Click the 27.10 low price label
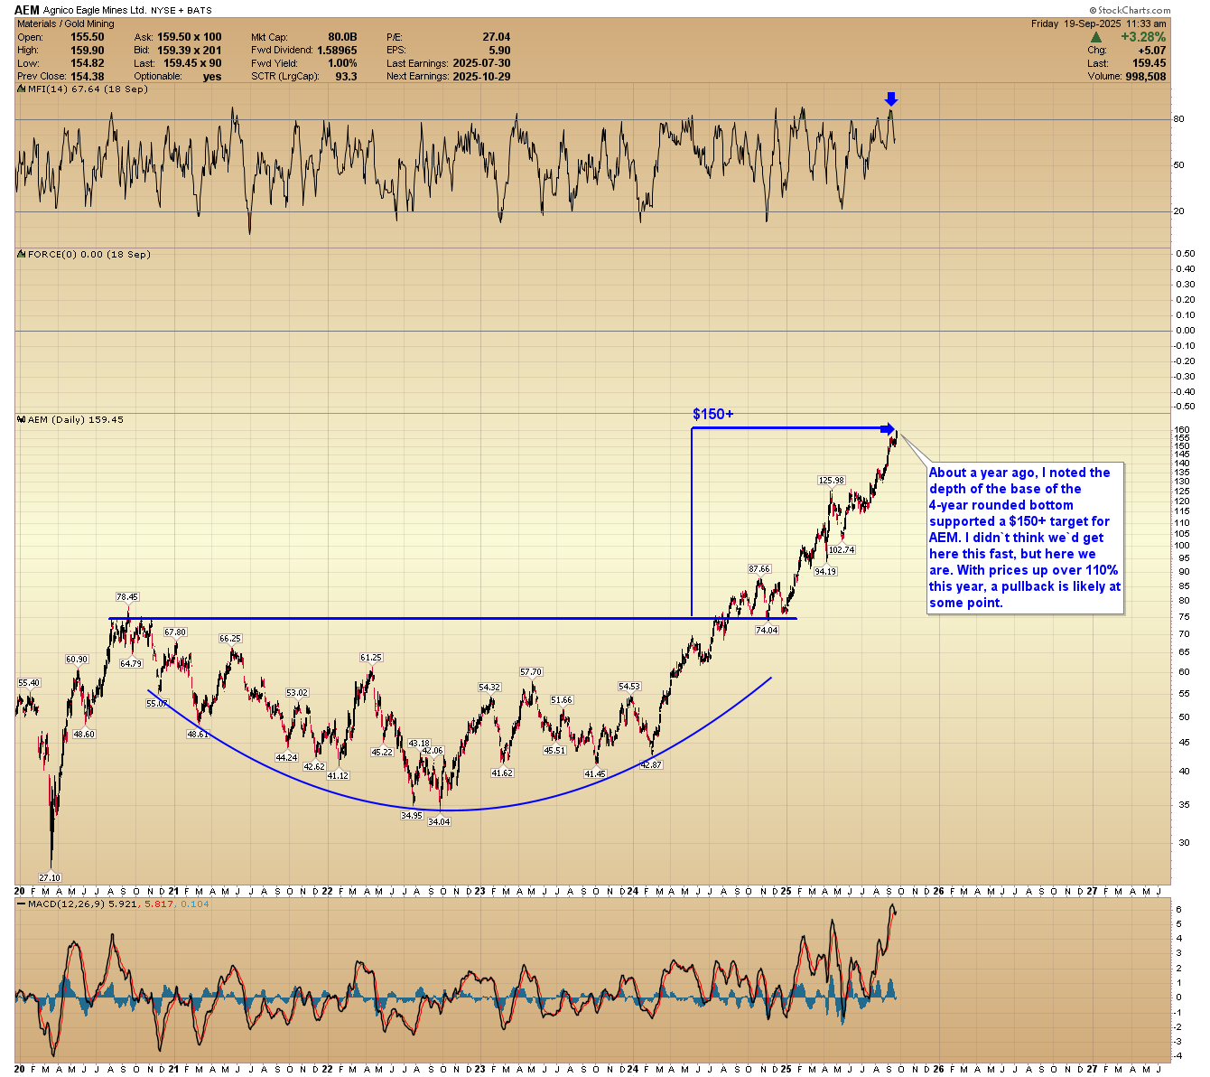This screenshot has width=1210, height=1077. click(50, 877)
